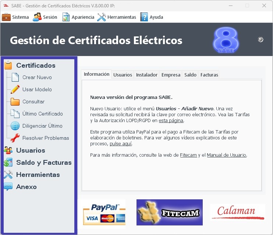Open the 'esta página' link
This screenshot has height=235, width=273.
click(171, 121)
